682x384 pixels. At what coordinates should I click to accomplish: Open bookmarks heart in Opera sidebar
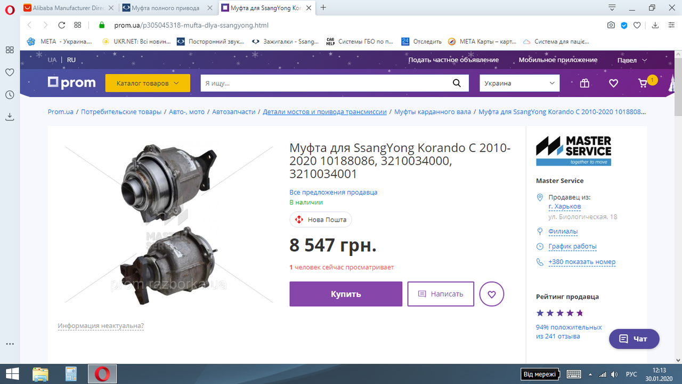click(x=10, y=73)
